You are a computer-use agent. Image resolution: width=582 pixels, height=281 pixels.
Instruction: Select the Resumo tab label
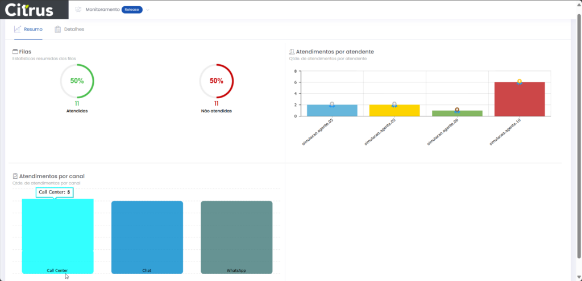point(33,29)
